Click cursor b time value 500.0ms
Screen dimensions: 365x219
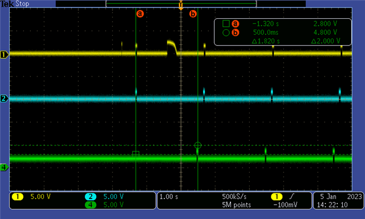pos(266,33)
